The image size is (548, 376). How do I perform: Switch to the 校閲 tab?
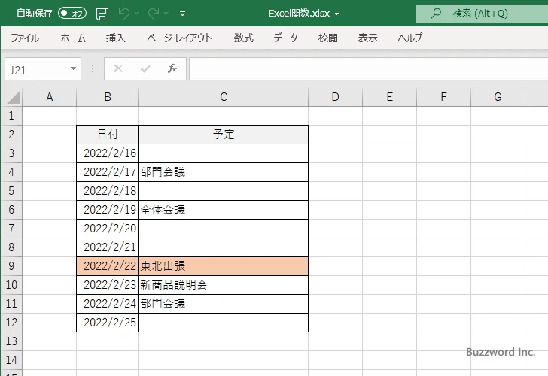[x=328, y=38]
